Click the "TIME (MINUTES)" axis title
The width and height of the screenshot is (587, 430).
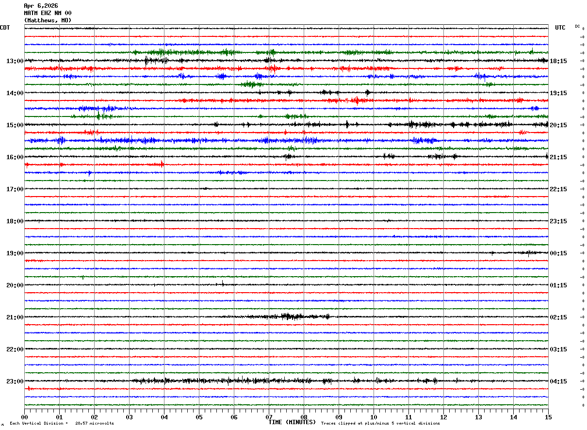292,422
